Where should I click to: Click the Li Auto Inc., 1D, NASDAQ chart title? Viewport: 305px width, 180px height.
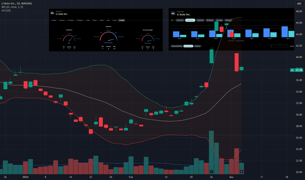click(17, 3)
